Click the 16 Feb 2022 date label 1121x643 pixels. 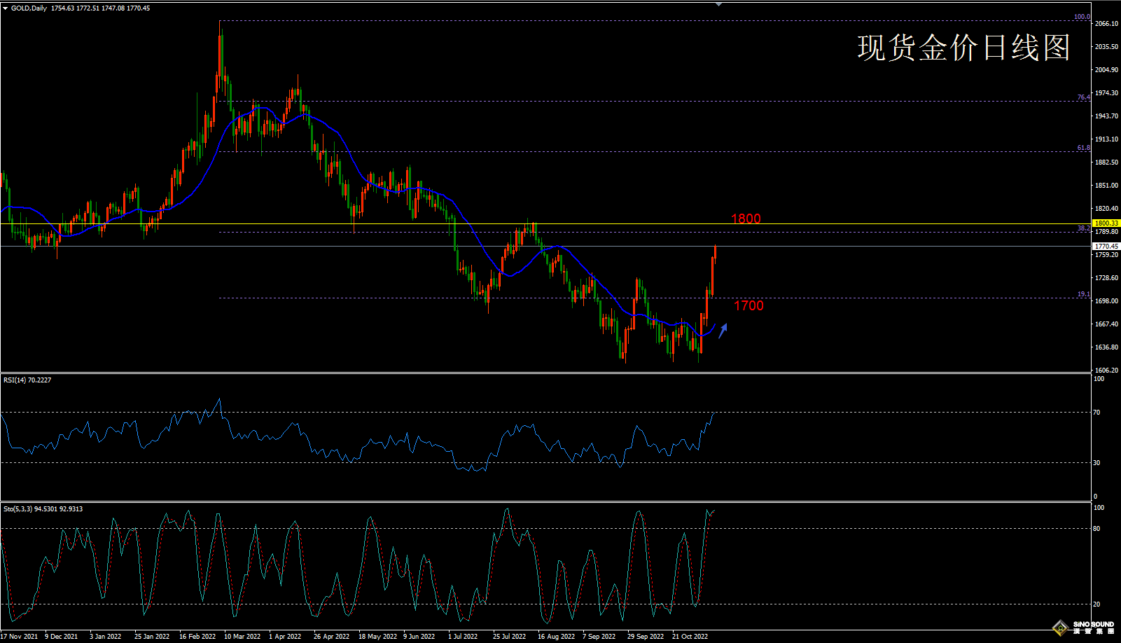coord(197,637)
